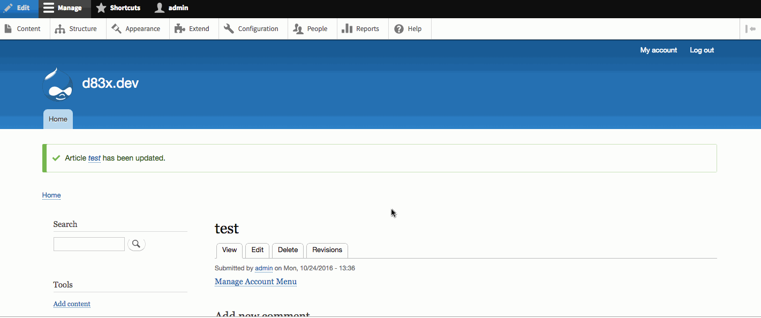761x318 pixels.
Task: Click the test page title heading
Action: point(227,229)
